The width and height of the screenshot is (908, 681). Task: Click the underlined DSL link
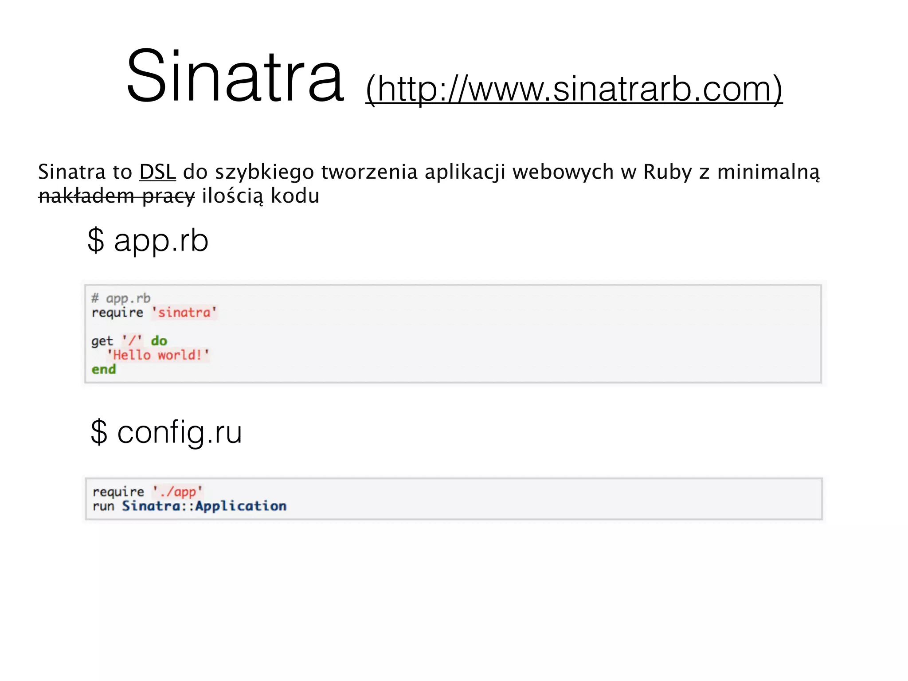(x=157, y=172)
